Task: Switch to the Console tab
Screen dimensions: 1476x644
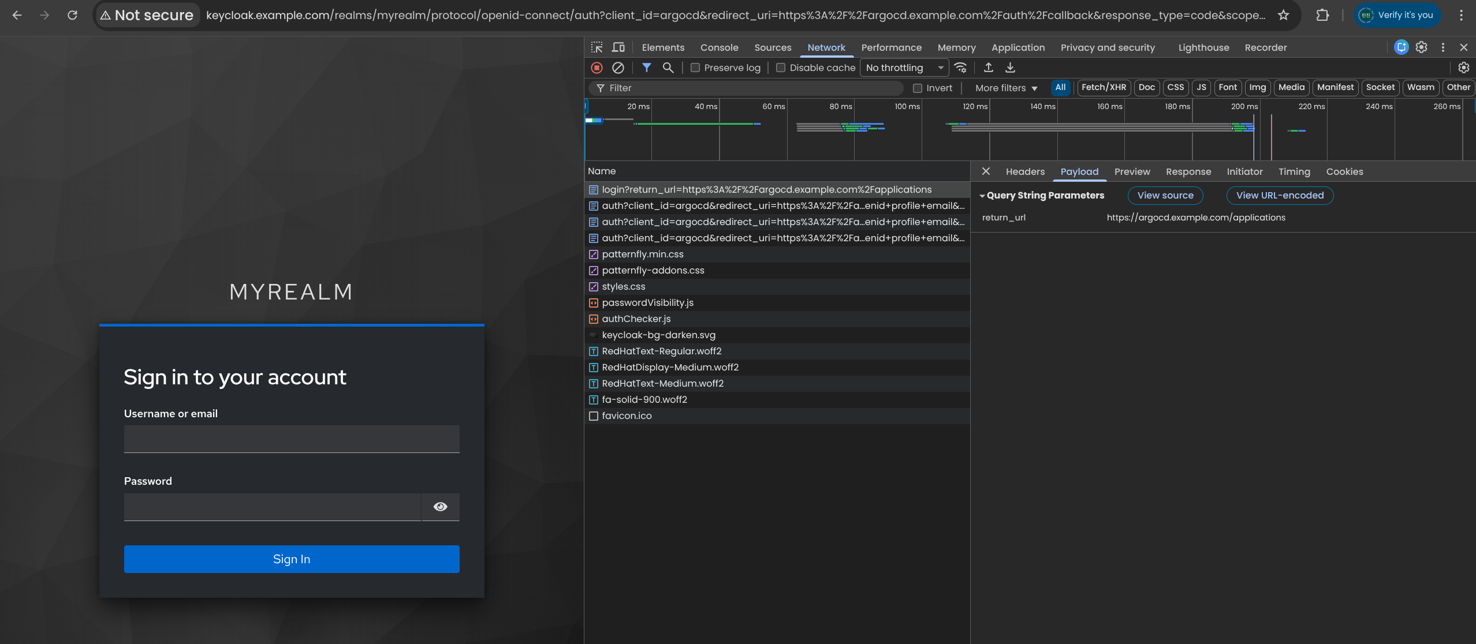Action: point(719,48)
